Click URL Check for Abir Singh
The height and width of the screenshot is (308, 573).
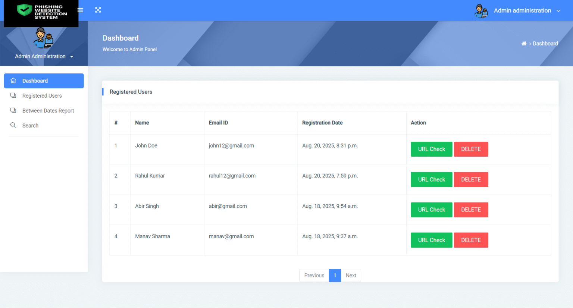tap(431, 210)
